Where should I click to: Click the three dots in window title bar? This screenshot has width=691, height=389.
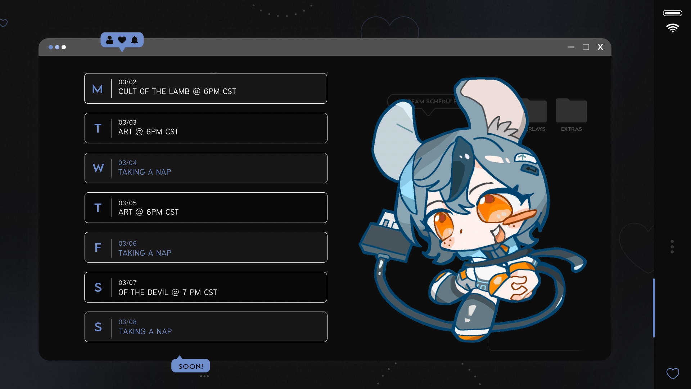click(57, 47)
